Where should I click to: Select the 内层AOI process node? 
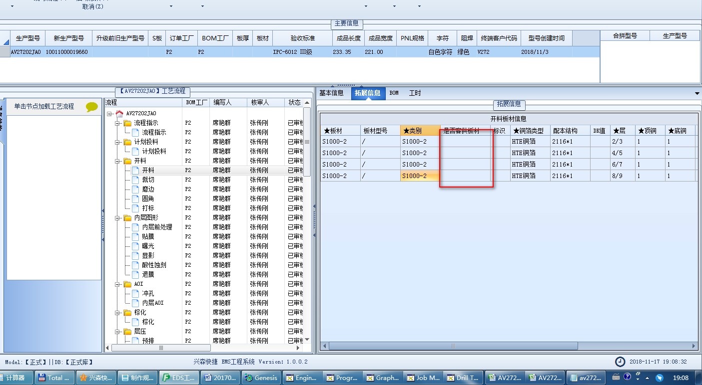(x=153, y=303)
